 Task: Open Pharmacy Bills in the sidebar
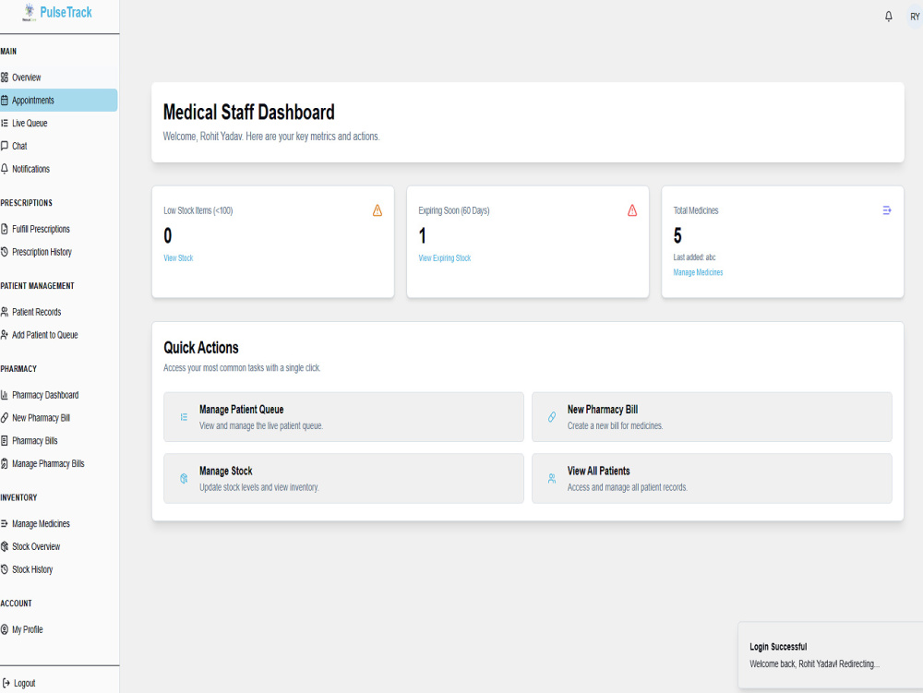click(58, 441)
